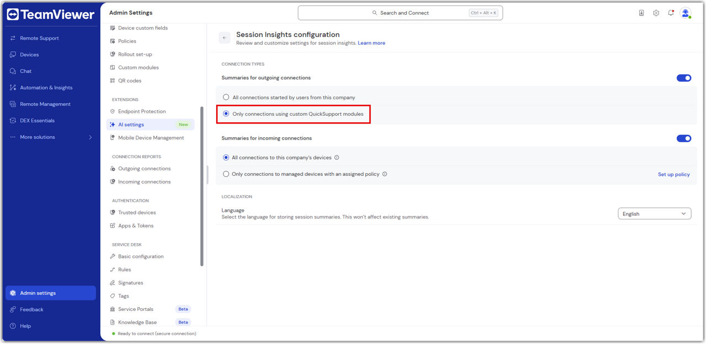Click info icon next to company's devices option
The width and height of the screenshot is (706, 344).
click(x=337, y=158)
